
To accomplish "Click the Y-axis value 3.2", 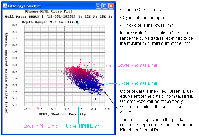I will pos(15,105).
